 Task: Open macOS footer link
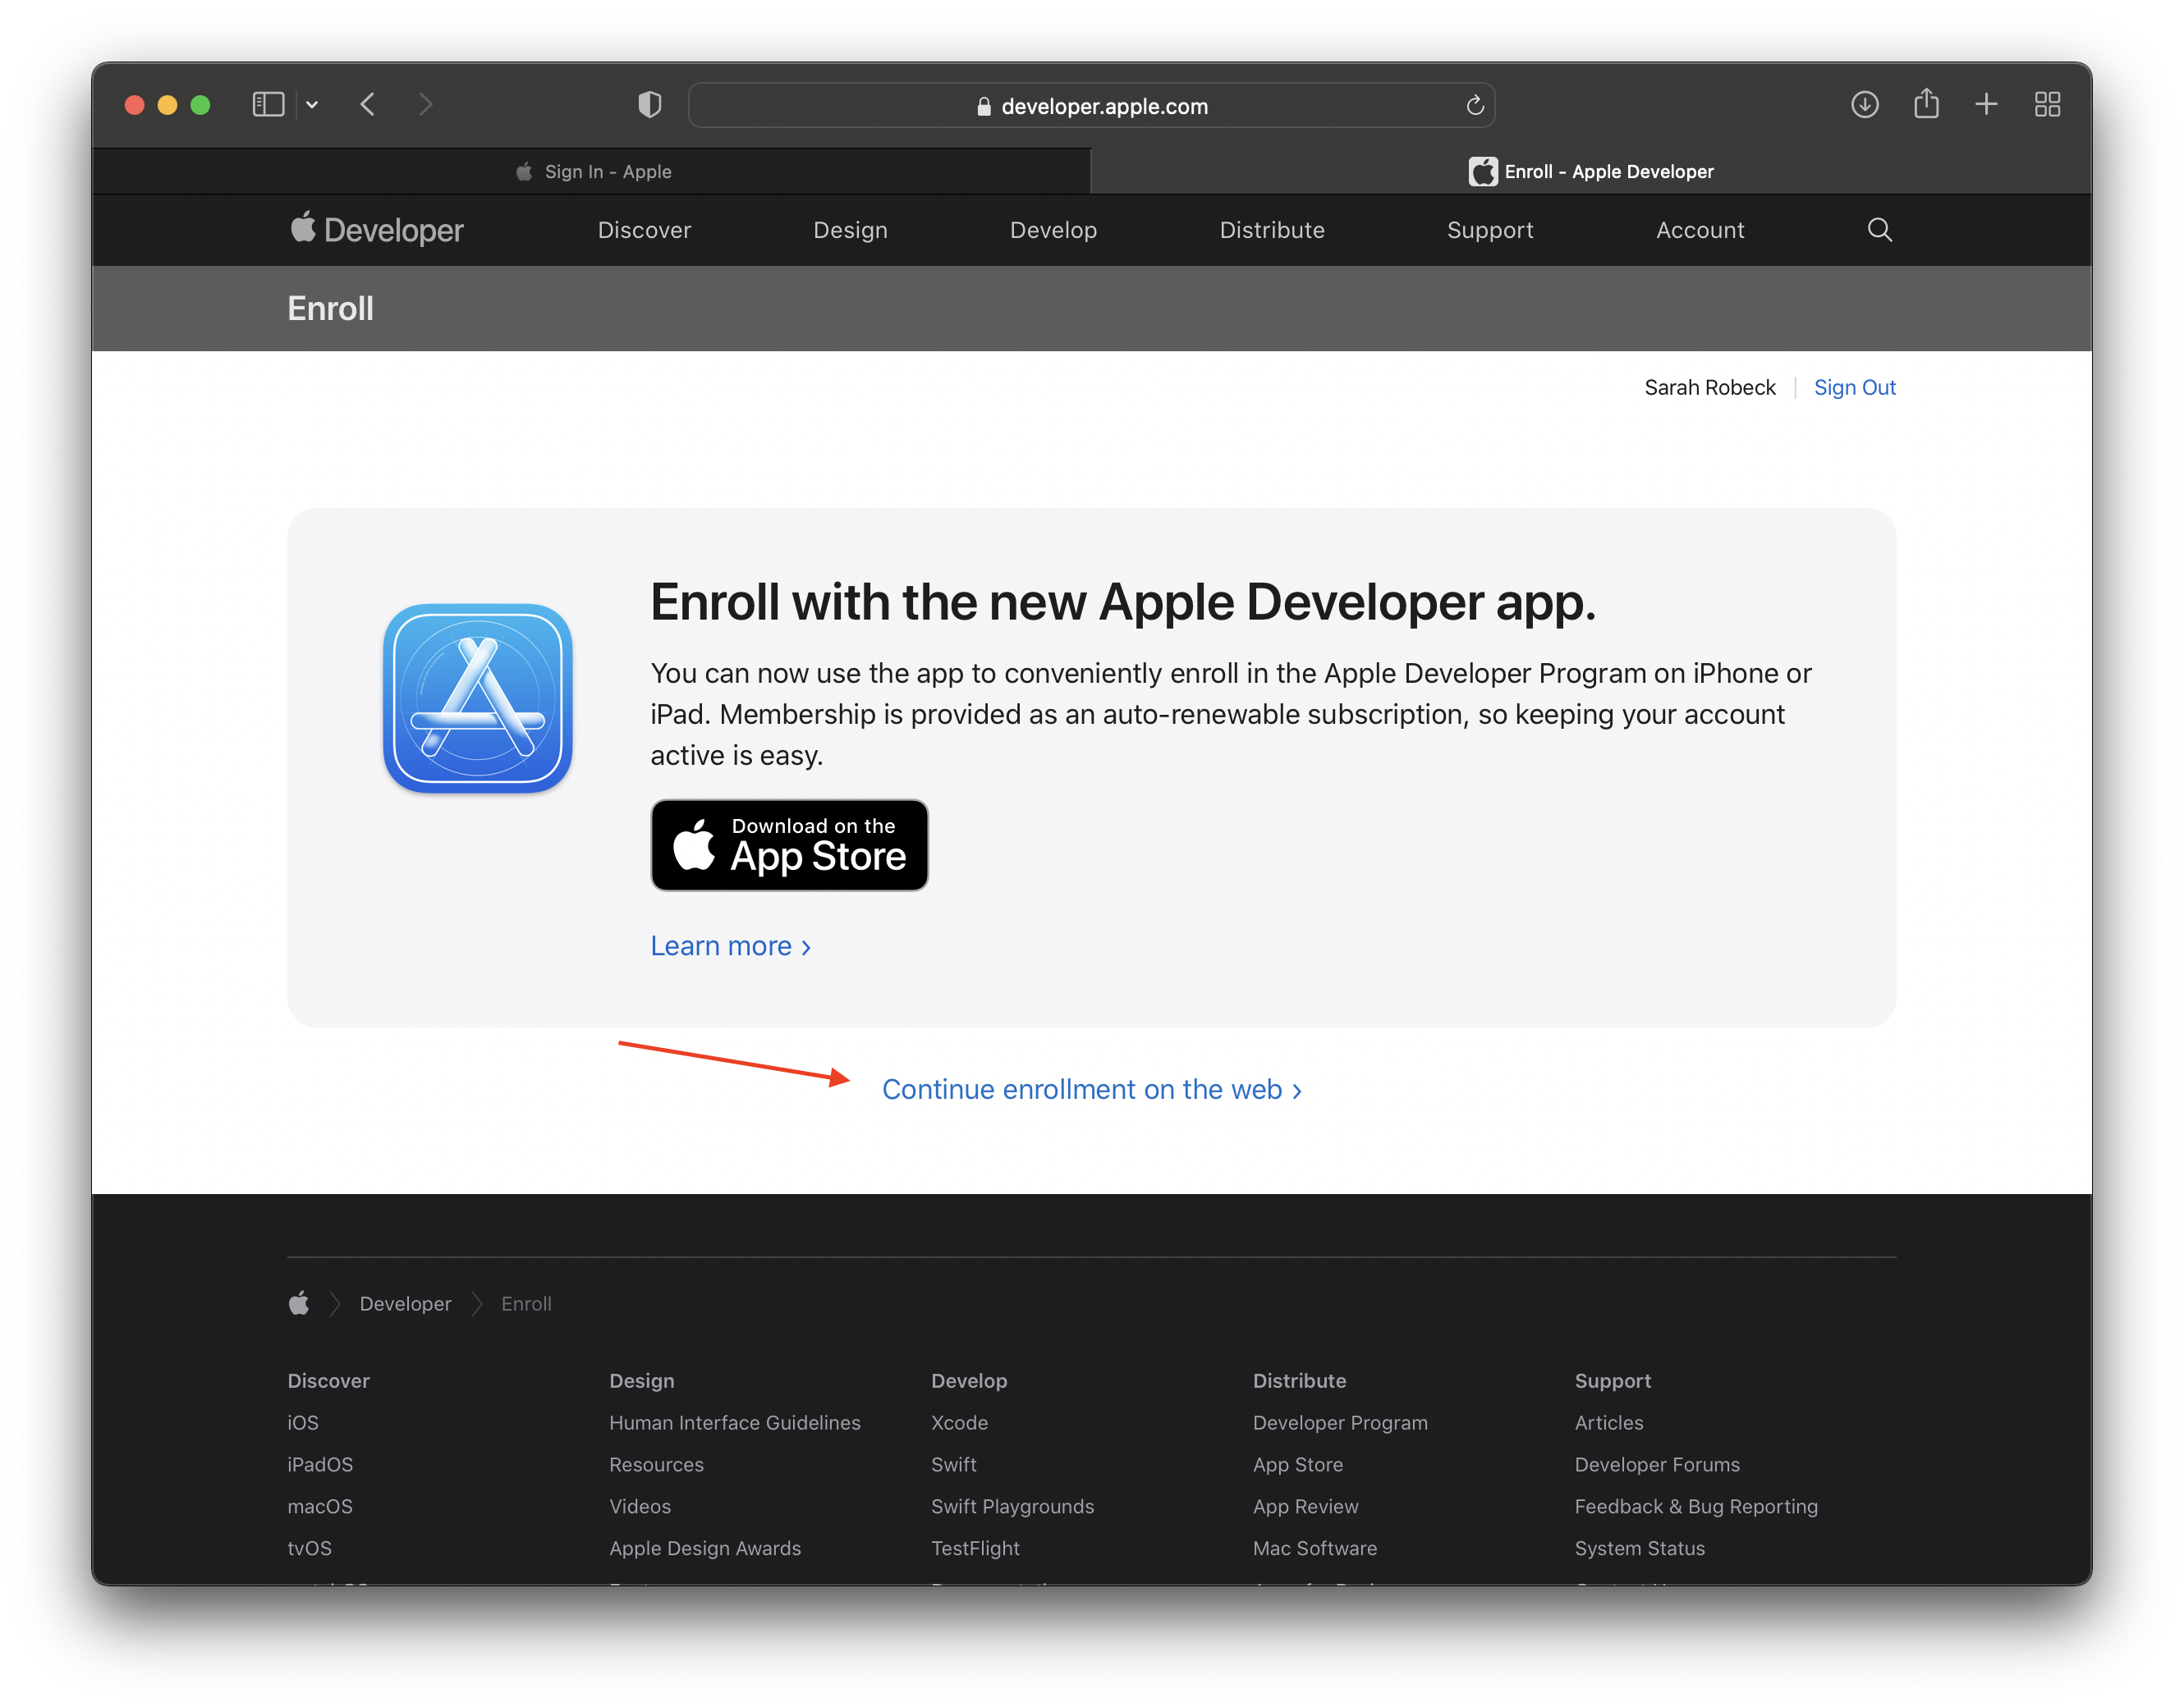[x=320, y=1507]
